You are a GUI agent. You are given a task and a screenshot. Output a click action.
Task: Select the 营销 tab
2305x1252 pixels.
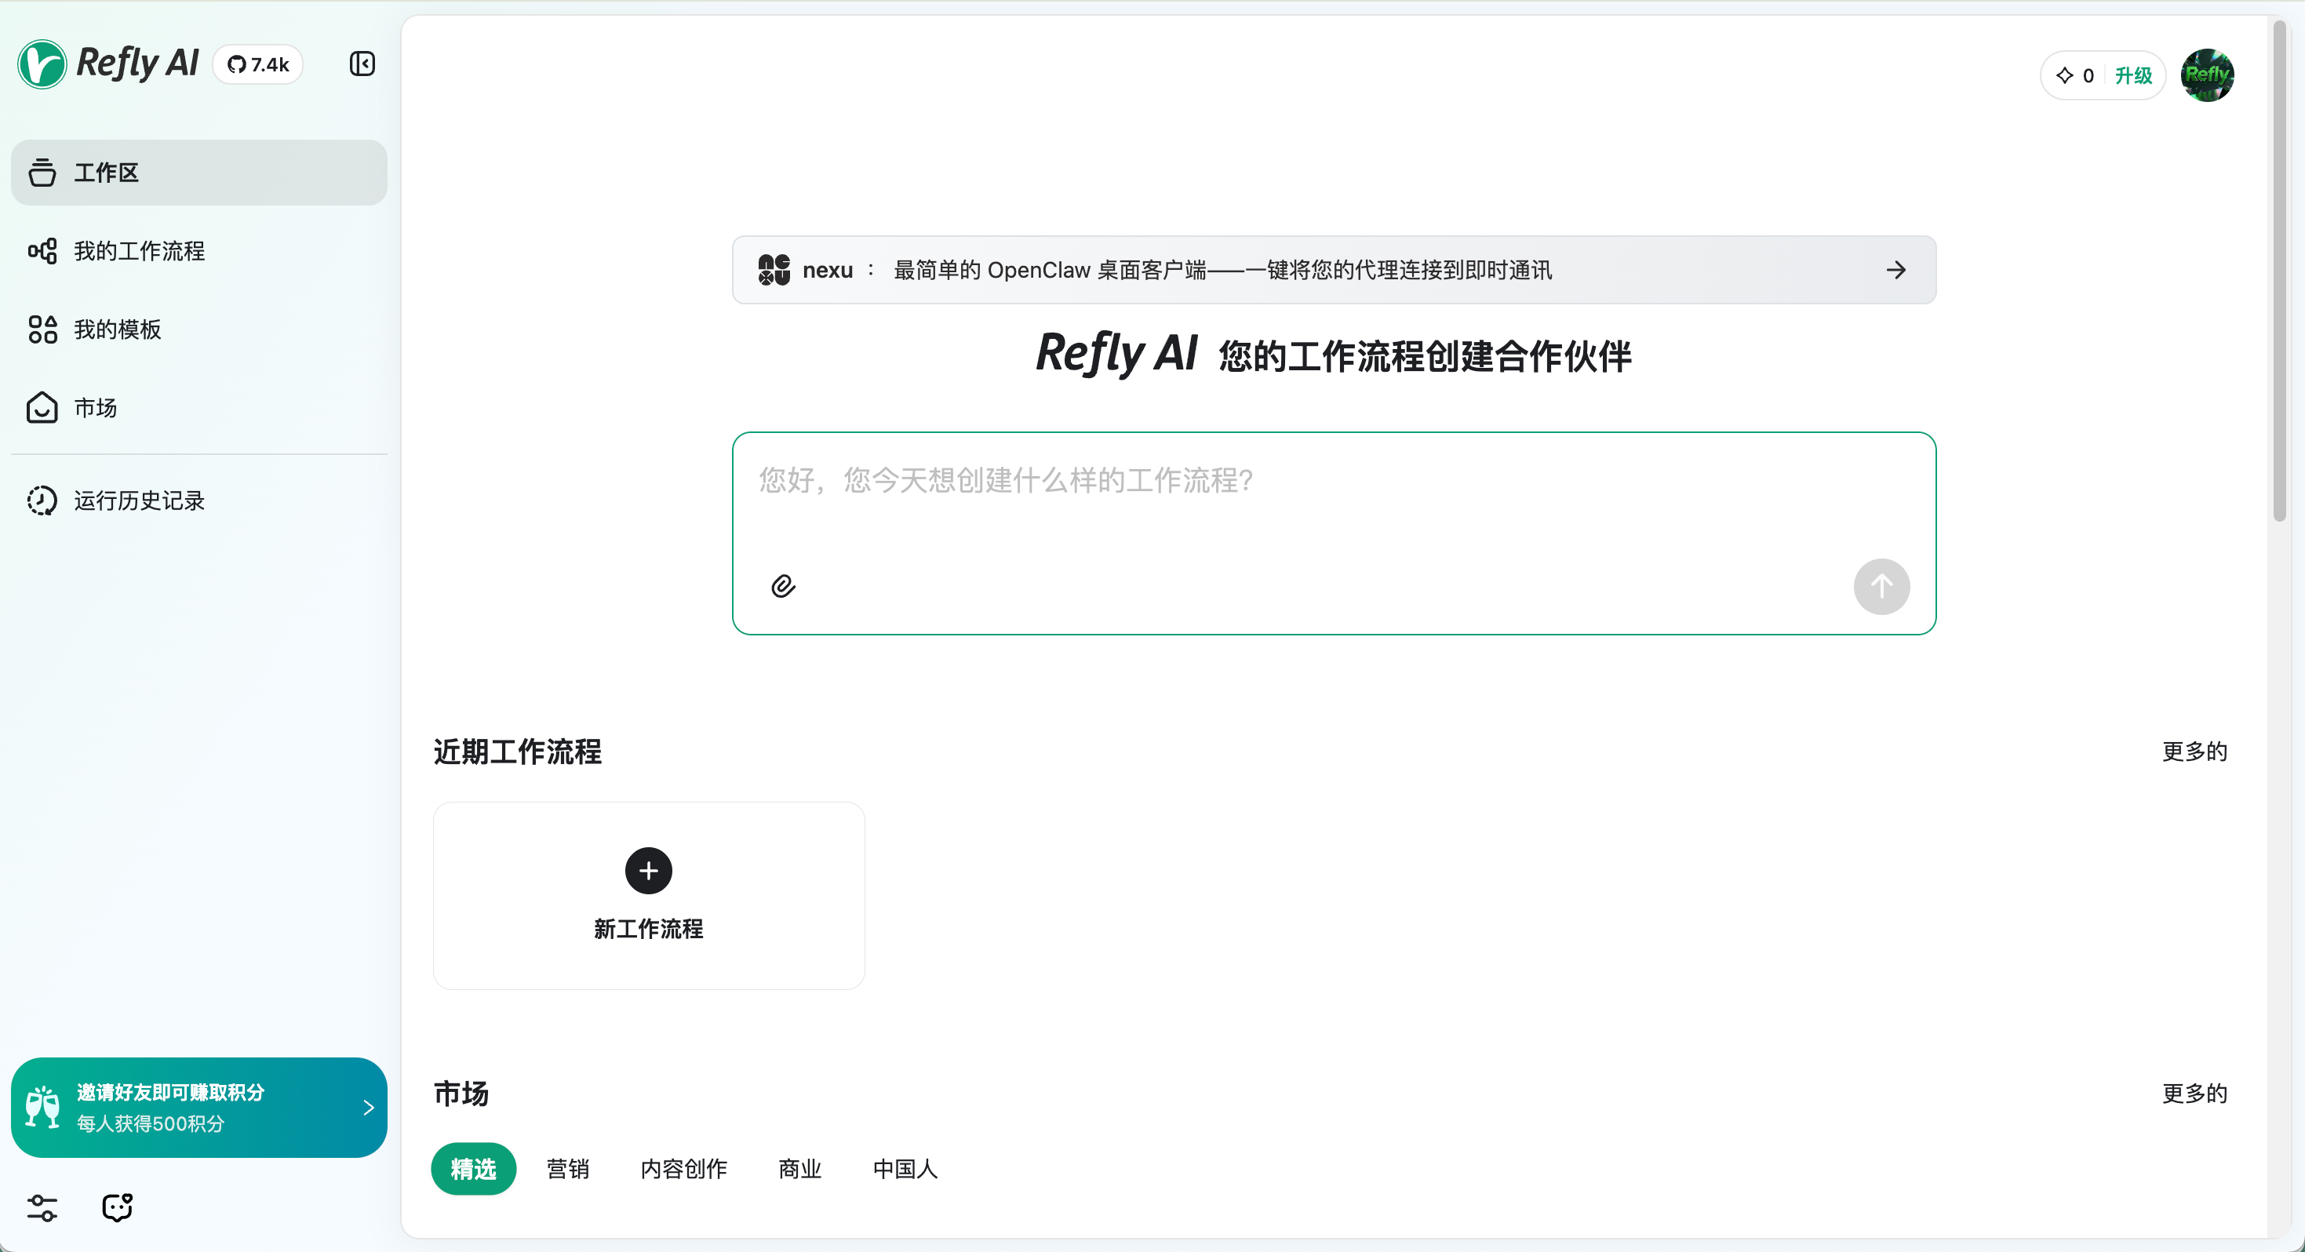coord(567,1169)
